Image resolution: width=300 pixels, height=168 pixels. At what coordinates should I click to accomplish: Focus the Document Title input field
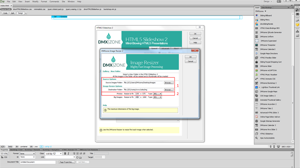coord(38,162)
